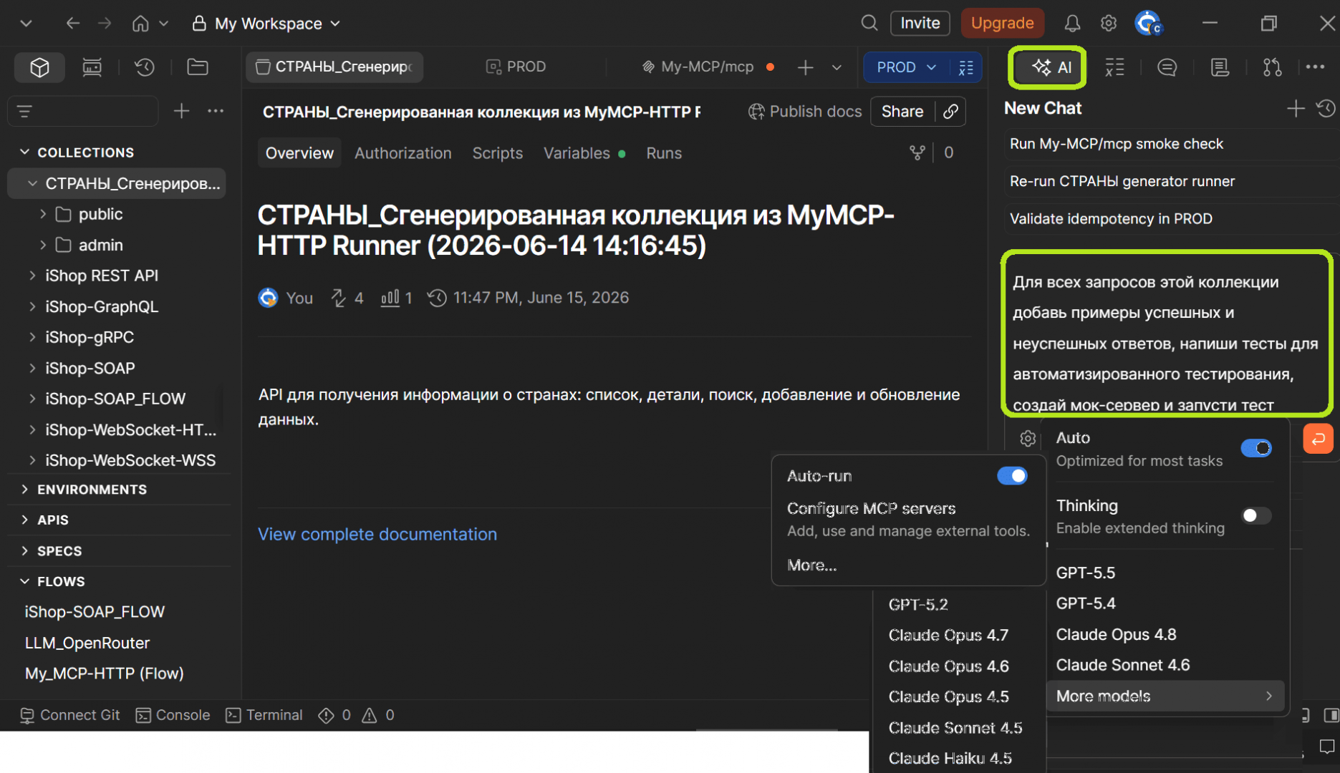Open the user avatar profile menu
Viewport: 1340px width, 773px height.
pos(1148,23)
